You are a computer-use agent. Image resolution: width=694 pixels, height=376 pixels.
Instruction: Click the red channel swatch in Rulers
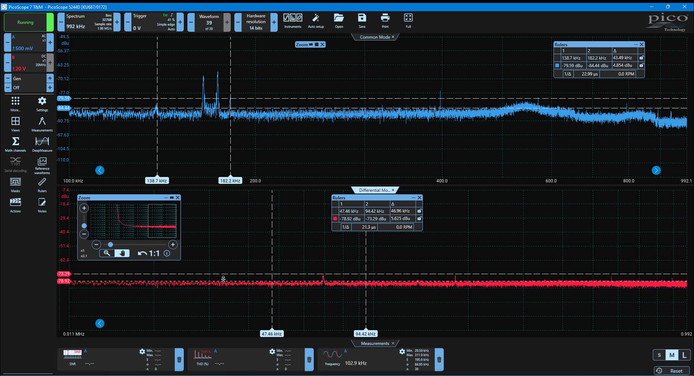[x=335, y=219]
